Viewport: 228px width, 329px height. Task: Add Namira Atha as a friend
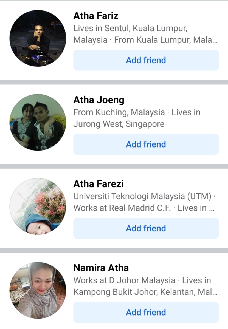click(146, 312)
